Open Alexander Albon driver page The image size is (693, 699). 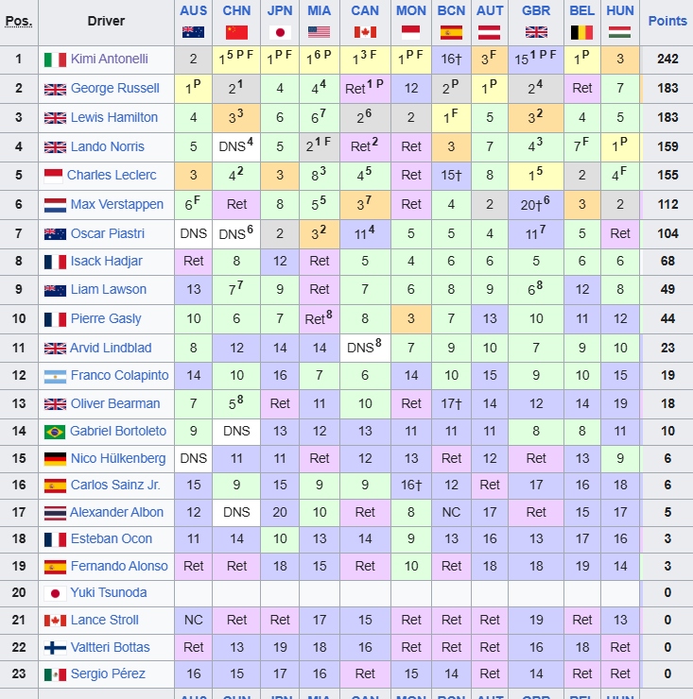click(116, 512)
